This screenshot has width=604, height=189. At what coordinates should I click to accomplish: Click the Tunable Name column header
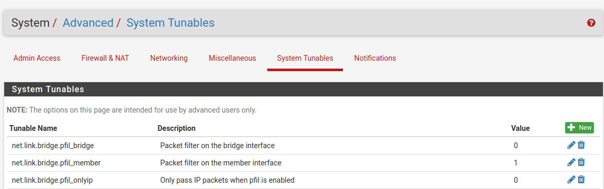33,128
